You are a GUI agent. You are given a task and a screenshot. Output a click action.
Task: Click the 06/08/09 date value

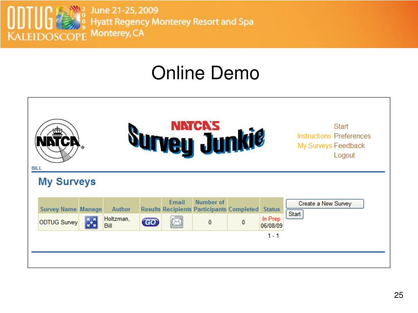point(271,226)
